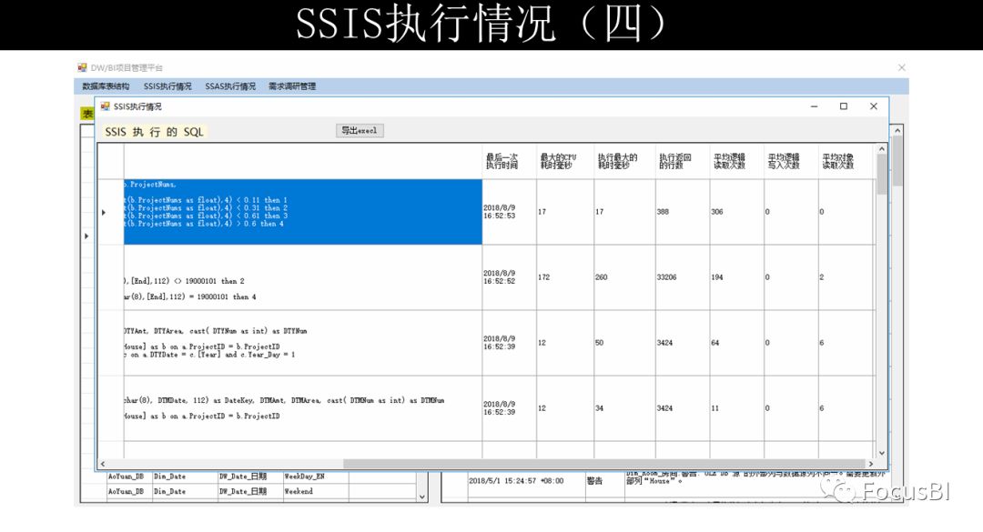Click Weekend cell in background table

click(315, 492)
